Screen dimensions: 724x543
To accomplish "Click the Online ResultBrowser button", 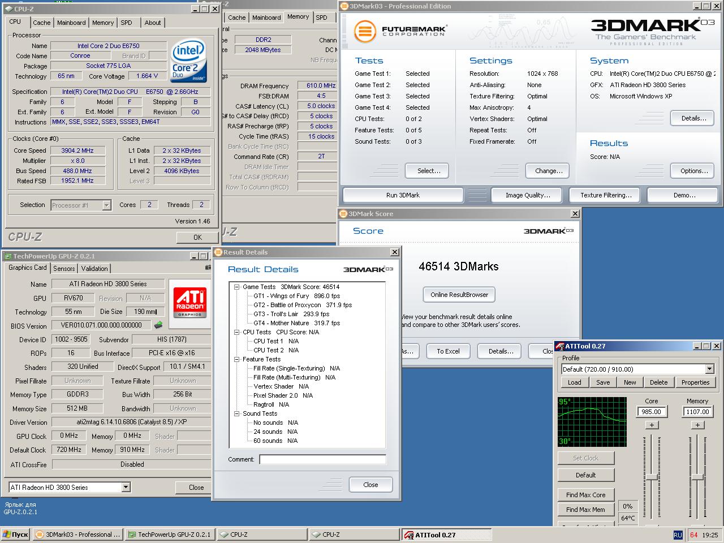I will tap(459, 295).
